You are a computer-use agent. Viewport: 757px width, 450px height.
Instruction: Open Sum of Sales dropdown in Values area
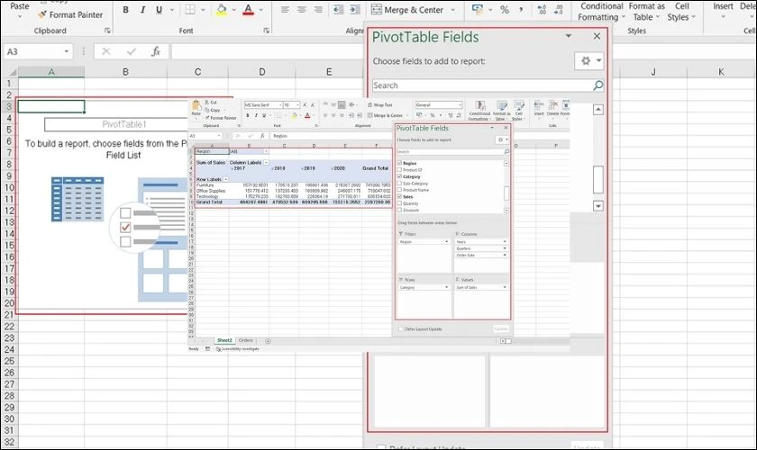click(505, 287)
